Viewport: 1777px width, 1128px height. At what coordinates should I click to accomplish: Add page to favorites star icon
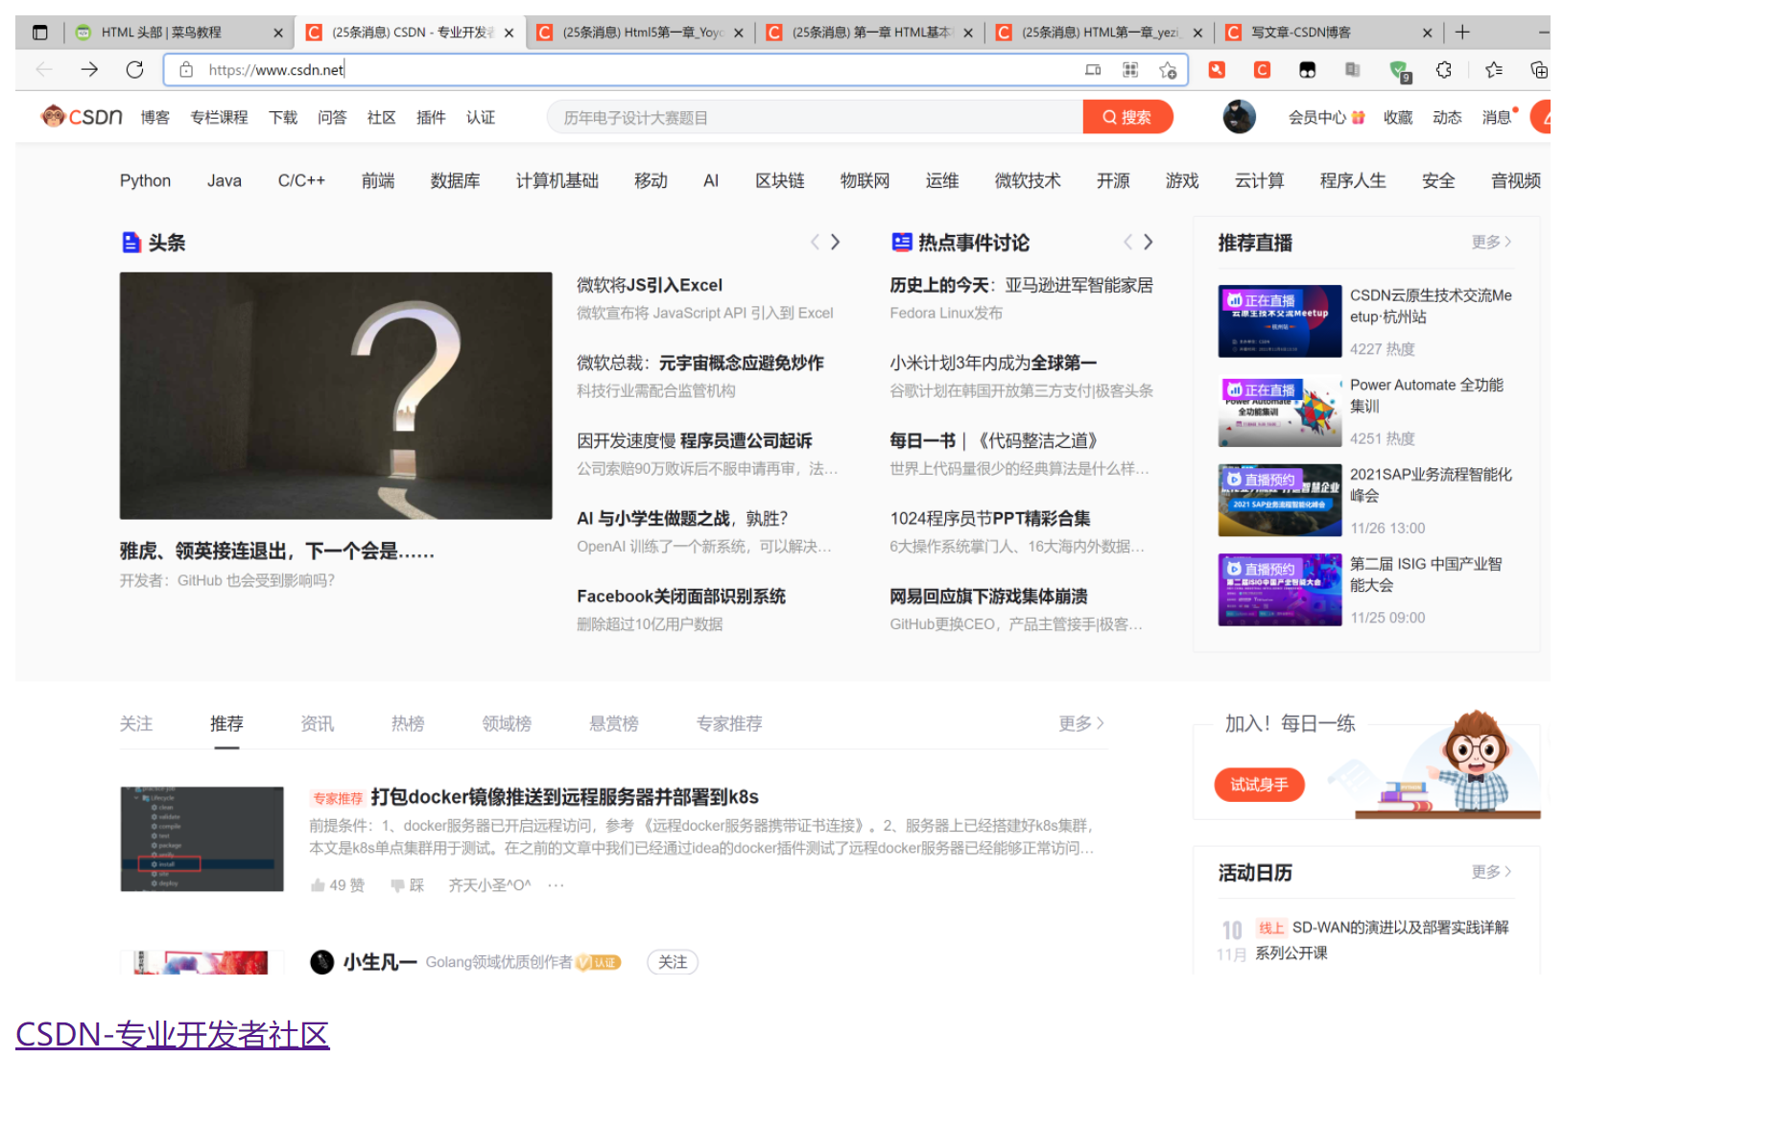(x=1168, y=70)
